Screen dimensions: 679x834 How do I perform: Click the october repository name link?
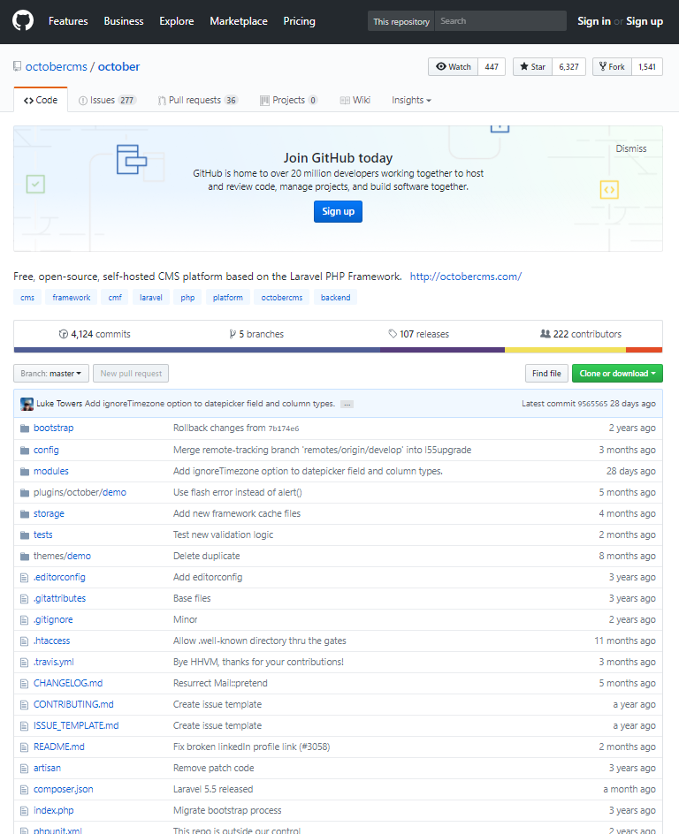point(118,66)
